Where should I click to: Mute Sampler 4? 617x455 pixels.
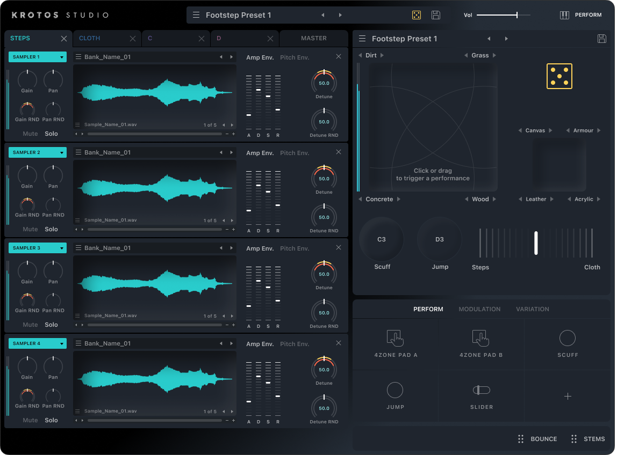(30, 420)
